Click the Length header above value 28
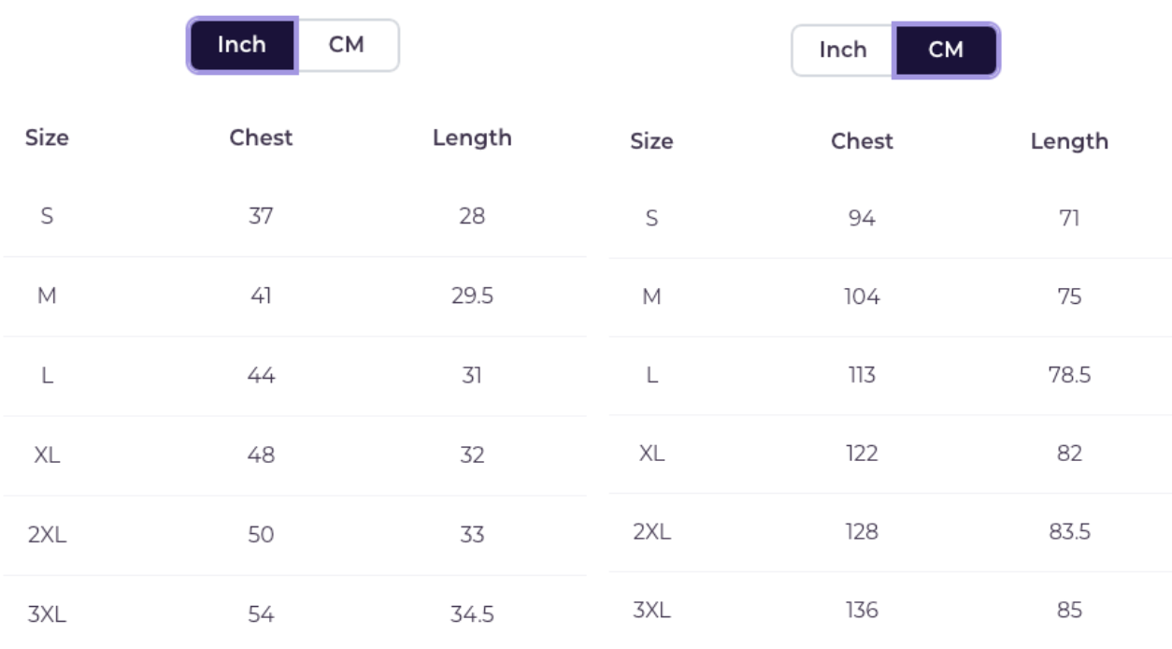1172x649 pixels. 472,137
